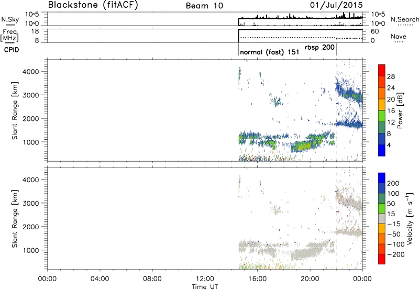Viewport: 419px width, 290px height.
Task: Click the '2000' tick of the velocity panel
Action: coord(31,227)
